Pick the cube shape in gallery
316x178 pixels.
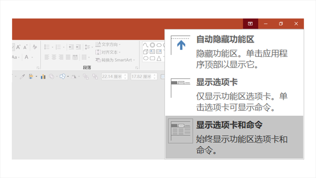click(x=146, y=52)
